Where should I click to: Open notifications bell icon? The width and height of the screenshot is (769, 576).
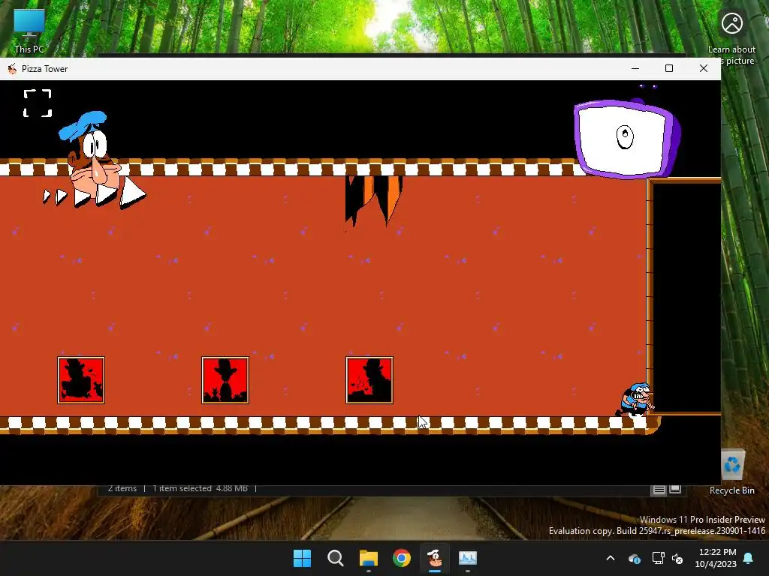tap(749, 558)
